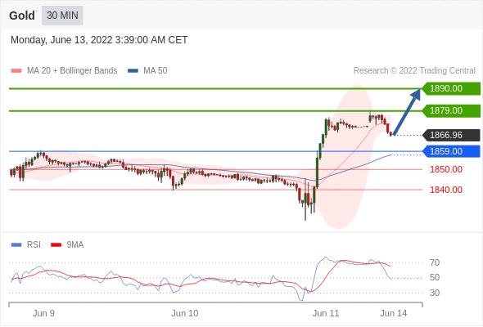The width and height of the screenshot is (483, 327).
Task: Click the Jun 14 date axis label
Action: (x=394, y=313)
